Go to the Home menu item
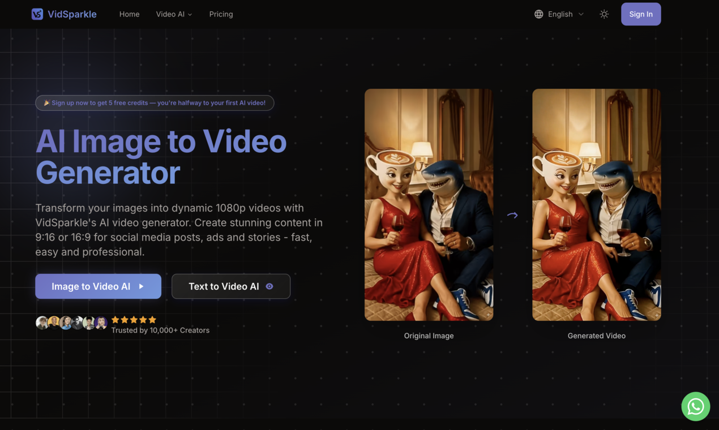Viewport: 719px width, 430px height. 129,14
